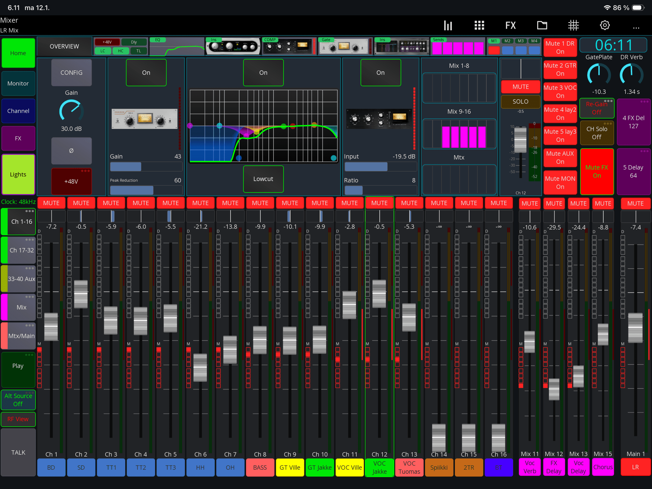Image resolution: width=652 pixels, height=489 pixels.
Task: Mute the BASS channel Ch 8
Action: [x=260, y=203]
